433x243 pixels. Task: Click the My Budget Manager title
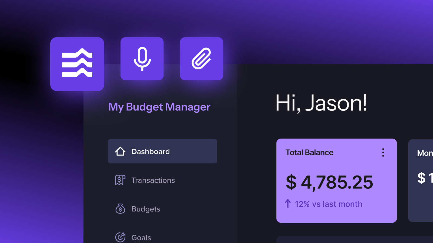[x=159, y=107]
